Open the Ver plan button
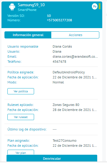This screenshot has height=163, width=107. [x=21, y=152]
